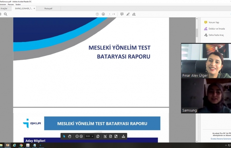Close the EMİNE_GÜNHER document tab

pyautogui.click(x=34, y=9)
